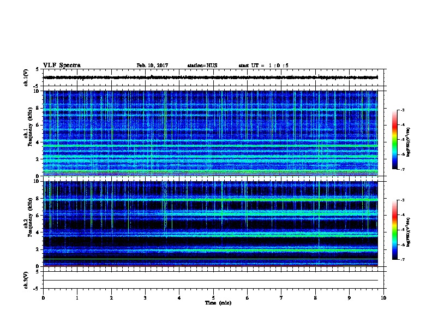Click the time axis tick label "10"
The image size is (432, 334).
[x=383, y=298]
